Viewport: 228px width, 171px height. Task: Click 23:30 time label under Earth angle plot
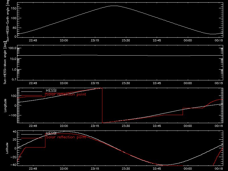pos(126,40)
